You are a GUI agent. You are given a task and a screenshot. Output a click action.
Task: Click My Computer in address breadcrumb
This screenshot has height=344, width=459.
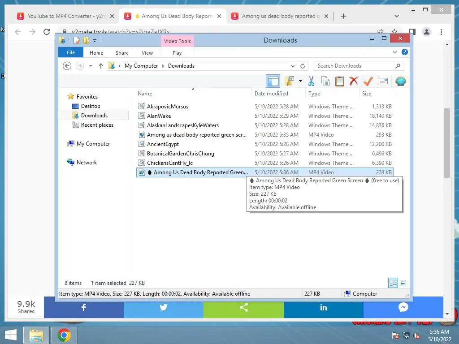[141, 66]
